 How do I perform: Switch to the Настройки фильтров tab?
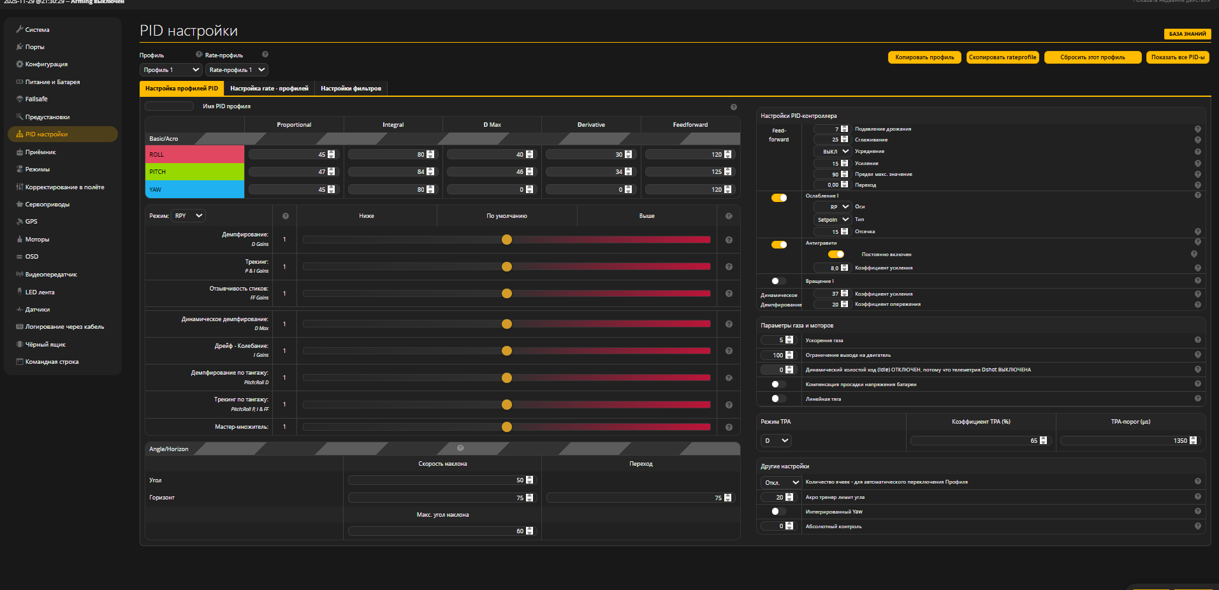pos(351,89)
